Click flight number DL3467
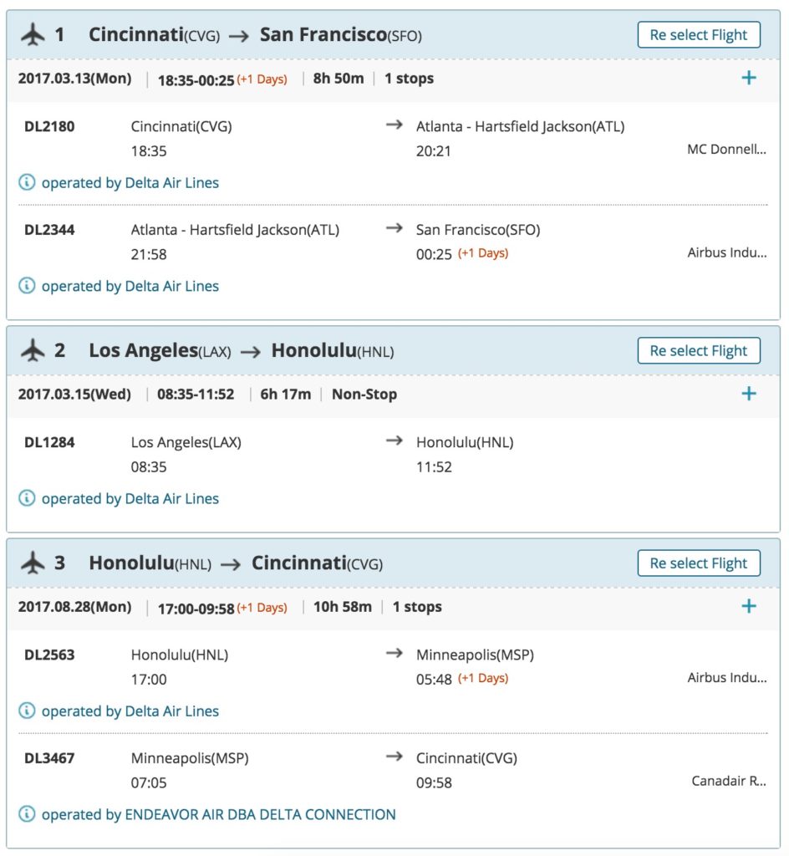This screenshot has width=789, height=856. coord(49,759)
